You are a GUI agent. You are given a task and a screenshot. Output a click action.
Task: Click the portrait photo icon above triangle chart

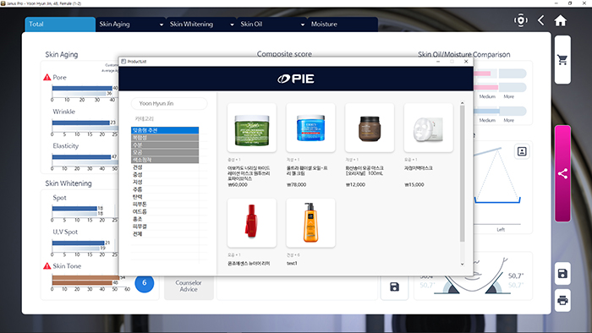(x=522, y=151)
